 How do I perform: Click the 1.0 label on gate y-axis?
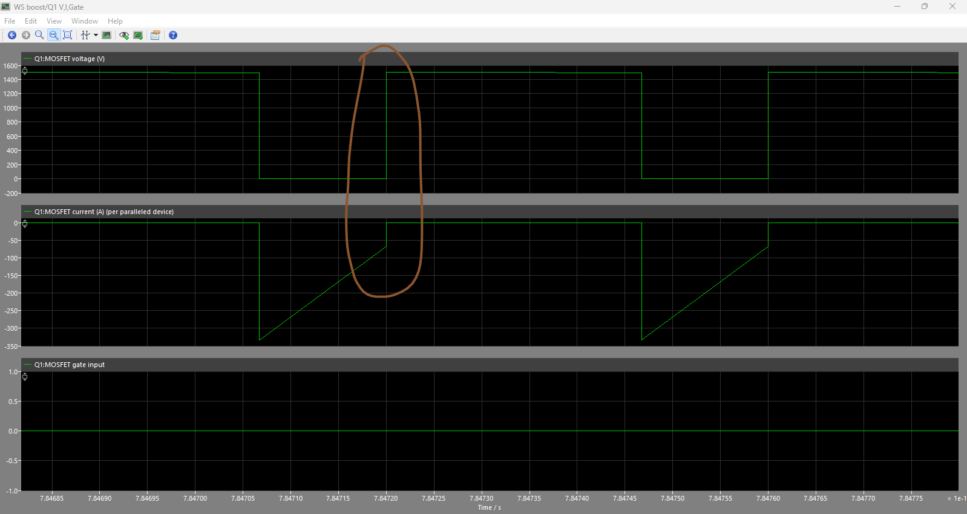[13, 372]
